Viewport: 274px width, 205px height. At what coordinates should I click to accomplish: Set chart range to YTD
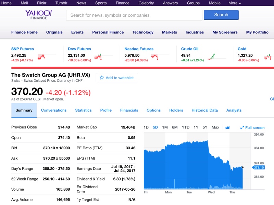tap(185, 127)
